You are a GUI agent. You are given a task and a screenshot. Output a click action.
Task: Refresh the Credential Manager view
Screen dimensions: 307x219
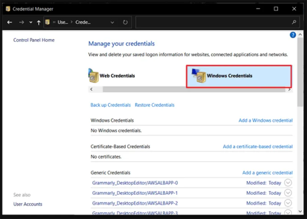click(125, 22)
